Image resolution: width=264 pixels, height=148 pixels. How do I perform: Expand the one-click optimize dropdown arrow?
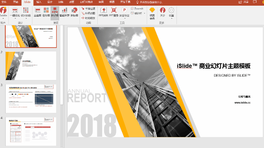coord(15,18)
